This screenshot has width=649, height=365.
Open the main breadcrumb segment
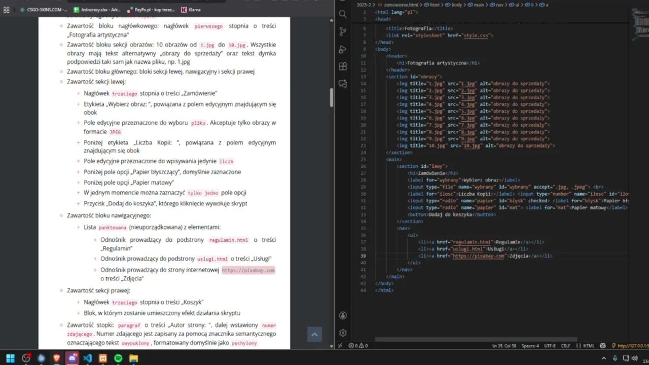point(477,5)
